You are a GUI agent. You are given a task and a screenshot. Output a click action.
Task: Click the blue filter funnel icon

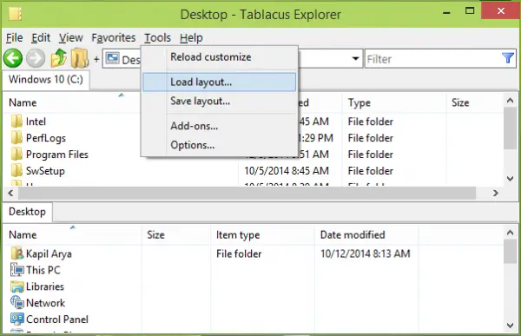[x=508, y=58]
